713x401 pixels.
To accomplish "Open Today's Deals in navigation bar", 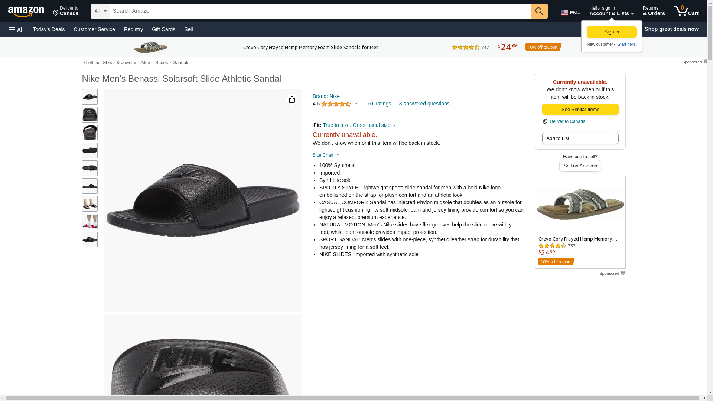I will (49, 29).
